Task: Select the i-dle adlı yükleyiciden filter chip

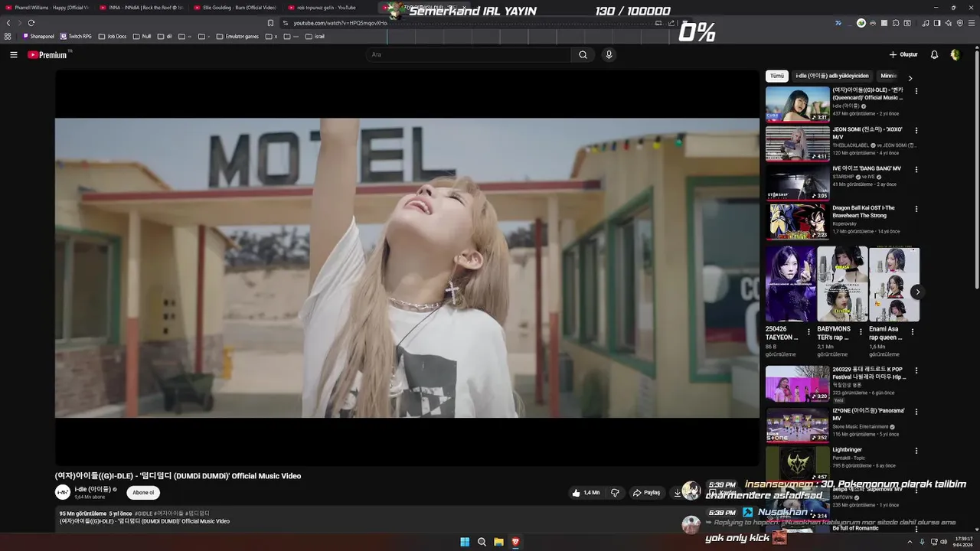Action: pos(832,77)
